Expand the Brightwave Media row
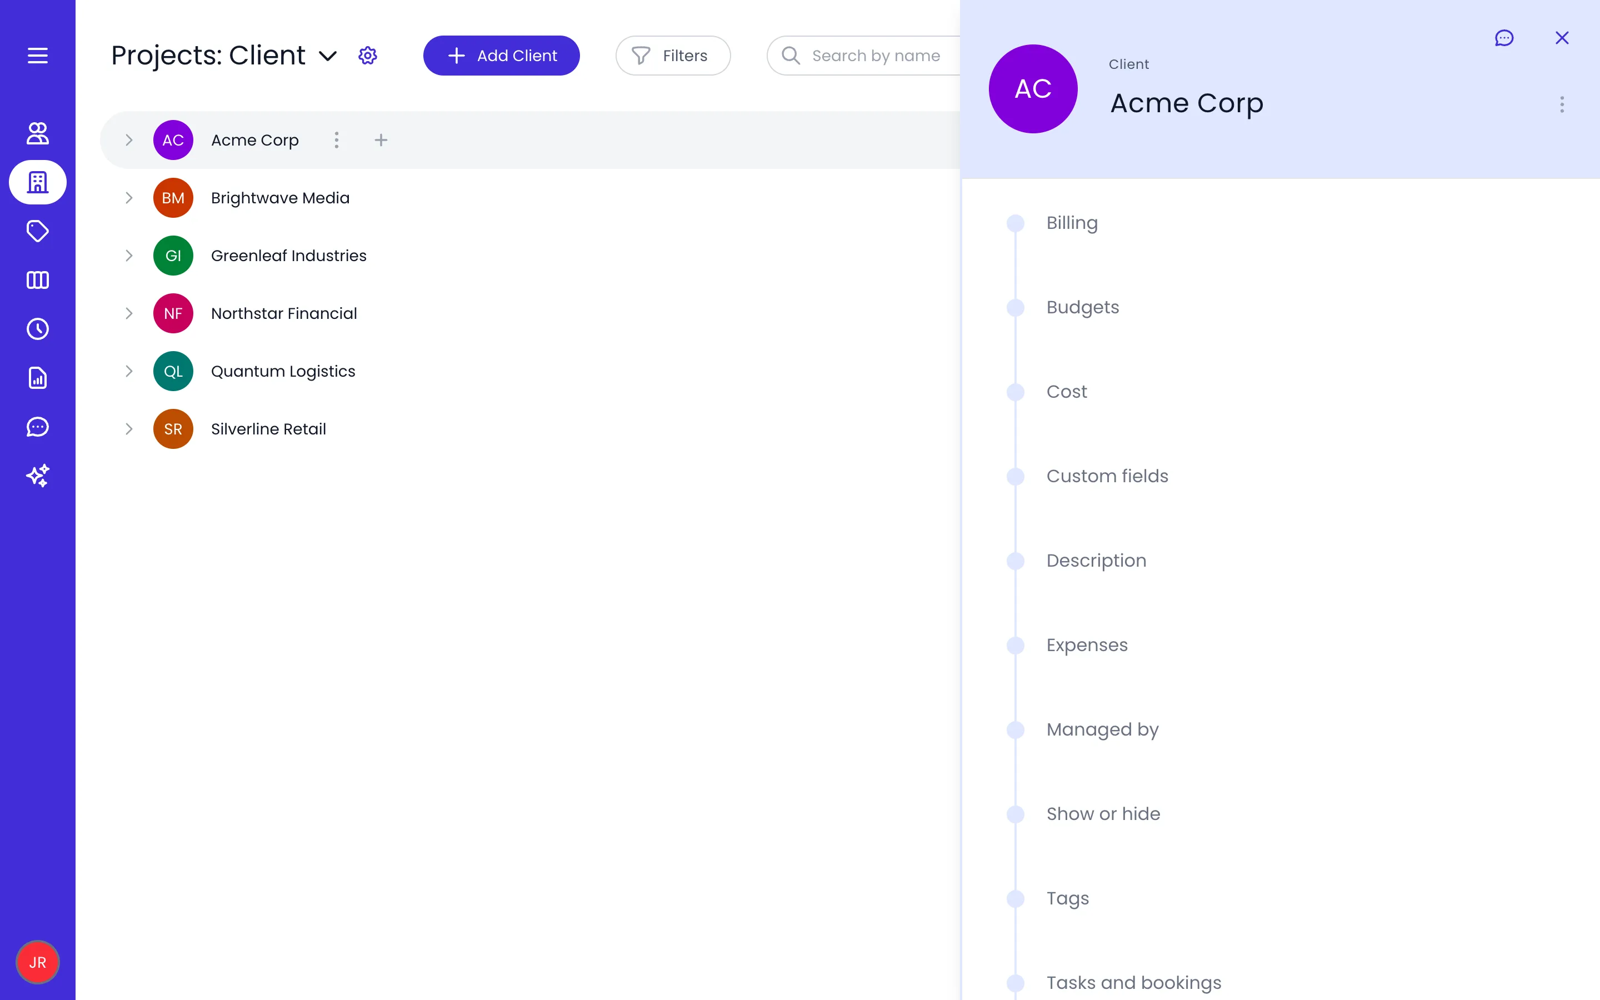This screenshot has width=1600, height=1000. [129, 198]
